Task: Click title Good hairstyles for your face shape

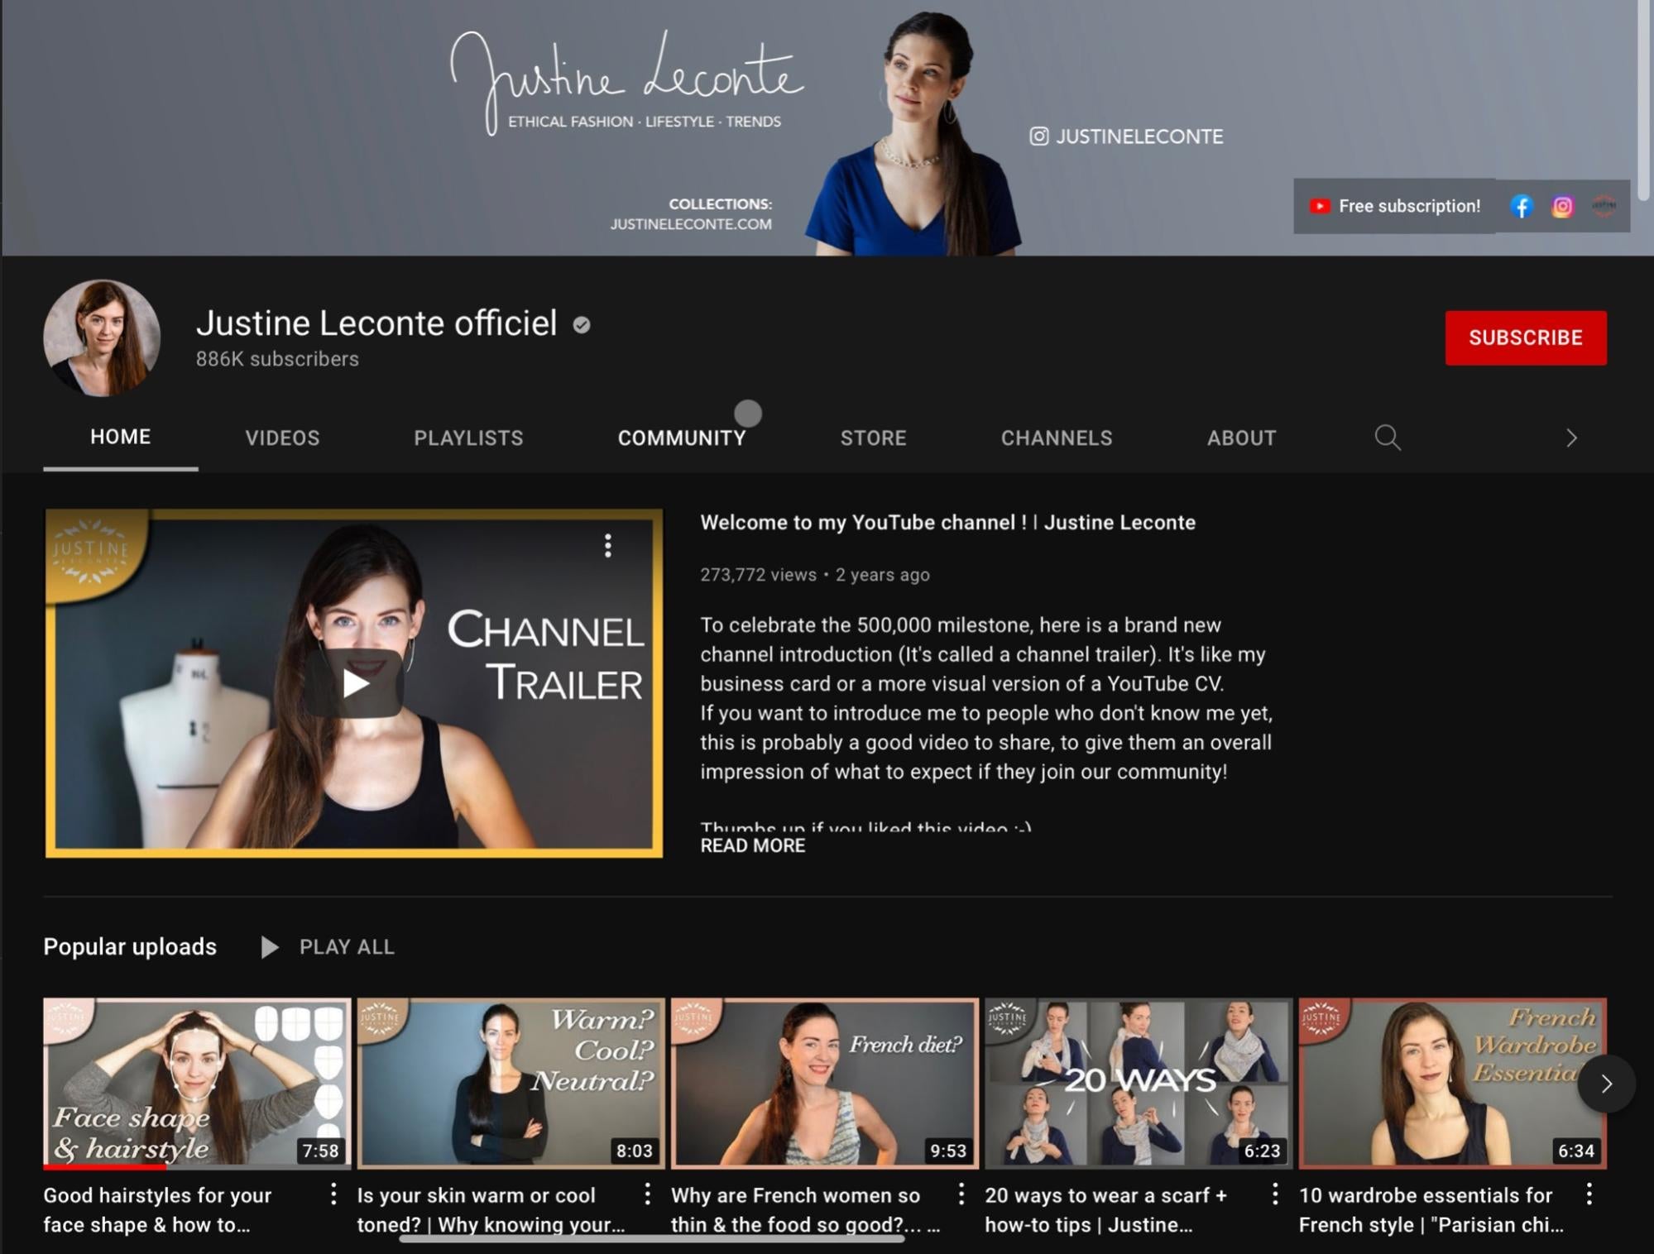Action: tap(157, 1210)
